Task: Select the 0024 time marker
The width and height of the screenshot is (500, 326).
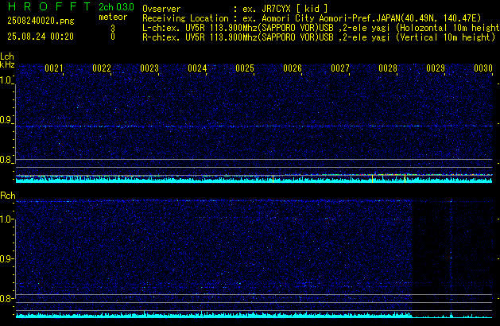Action: (x=197, y=68)
